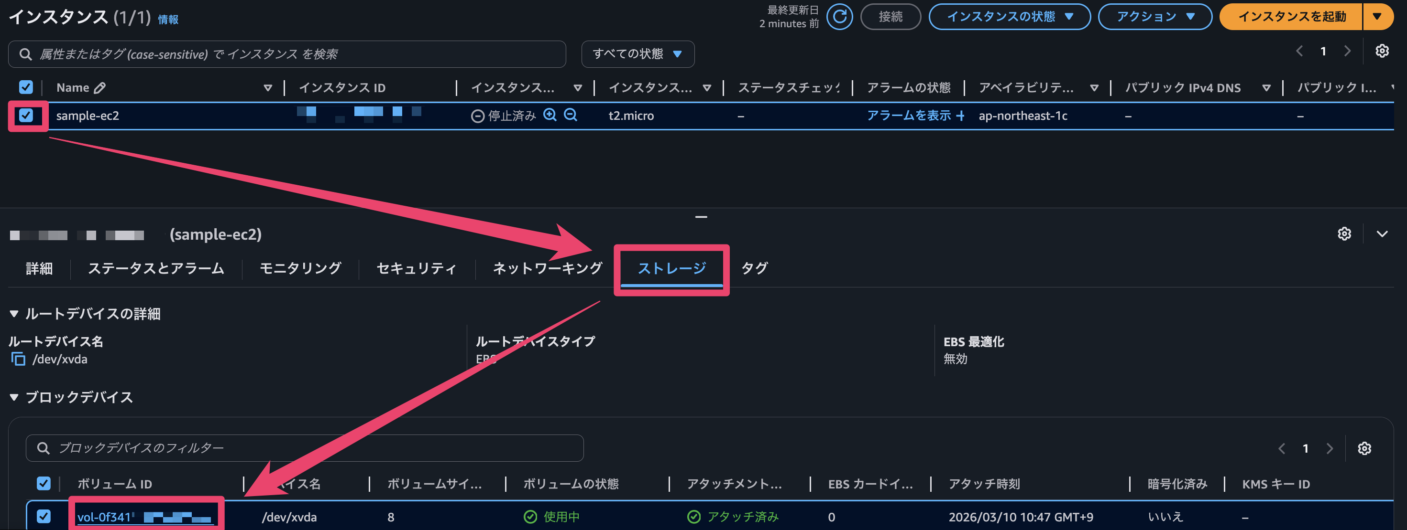The height and width of the screenshot is (530, 1407).
Task: Toggle the select-all checkbox in the instance header
Action: pos(25,87)
